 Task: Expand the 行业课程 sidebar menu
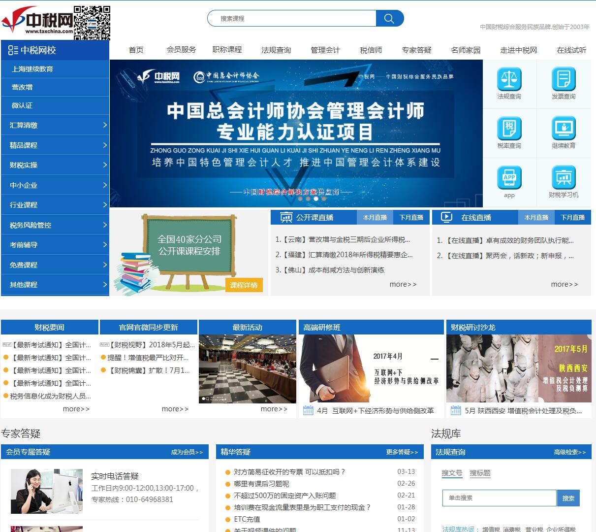coord(55,205)
